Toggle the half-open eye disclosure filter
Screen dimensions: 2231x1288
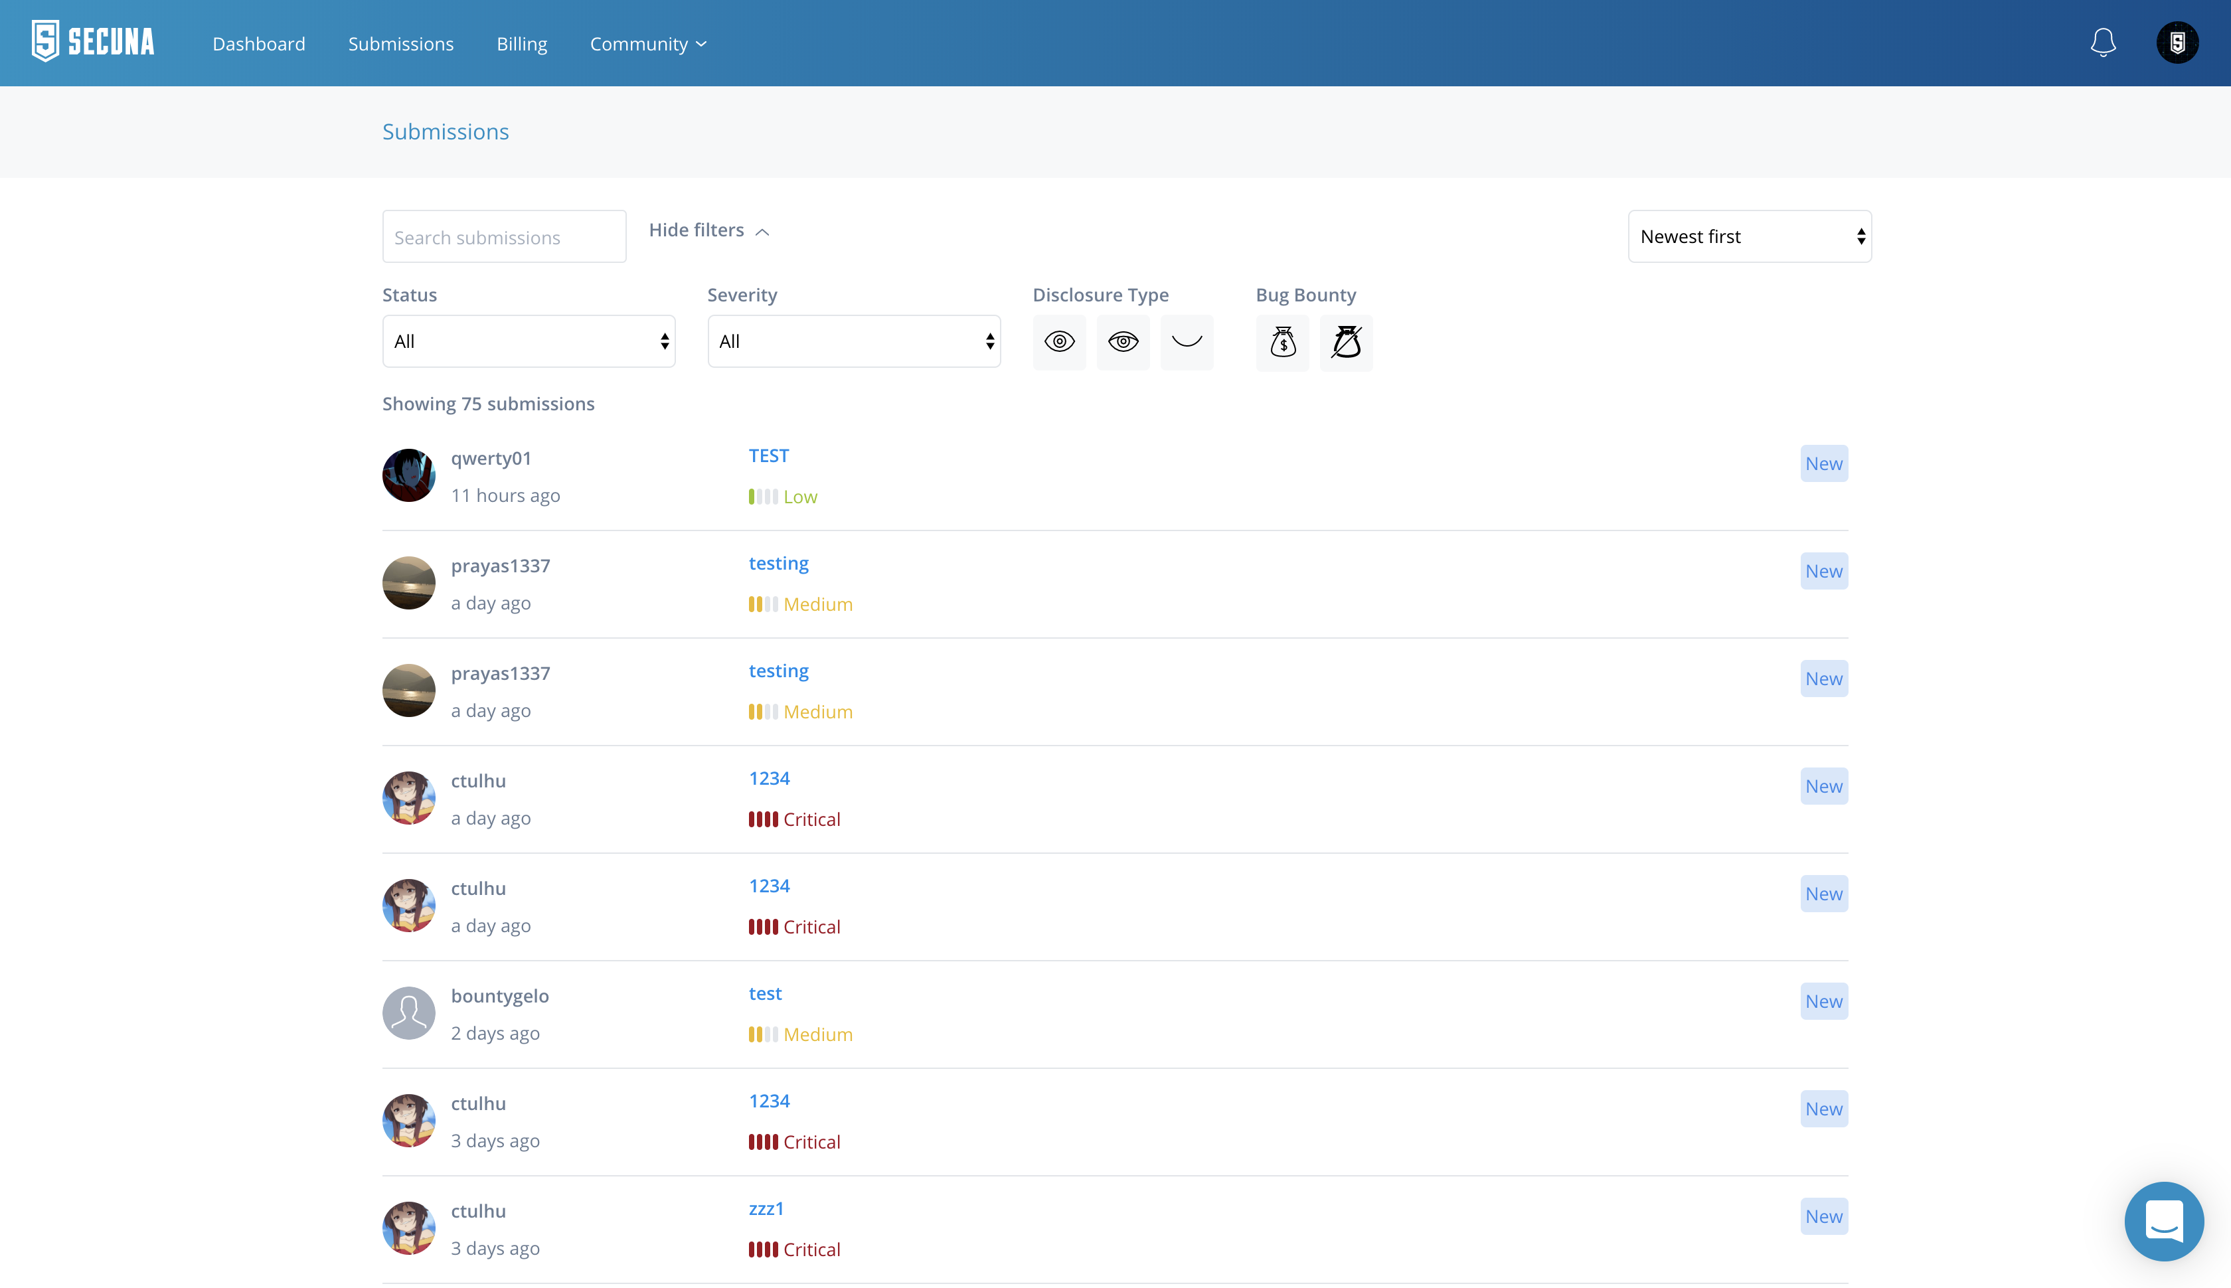1123,343
